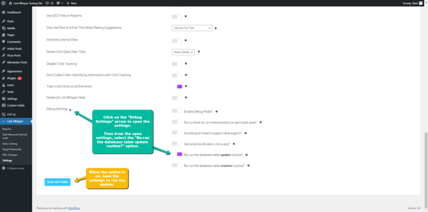Open the updates icon showing 33

coord(49,3)
